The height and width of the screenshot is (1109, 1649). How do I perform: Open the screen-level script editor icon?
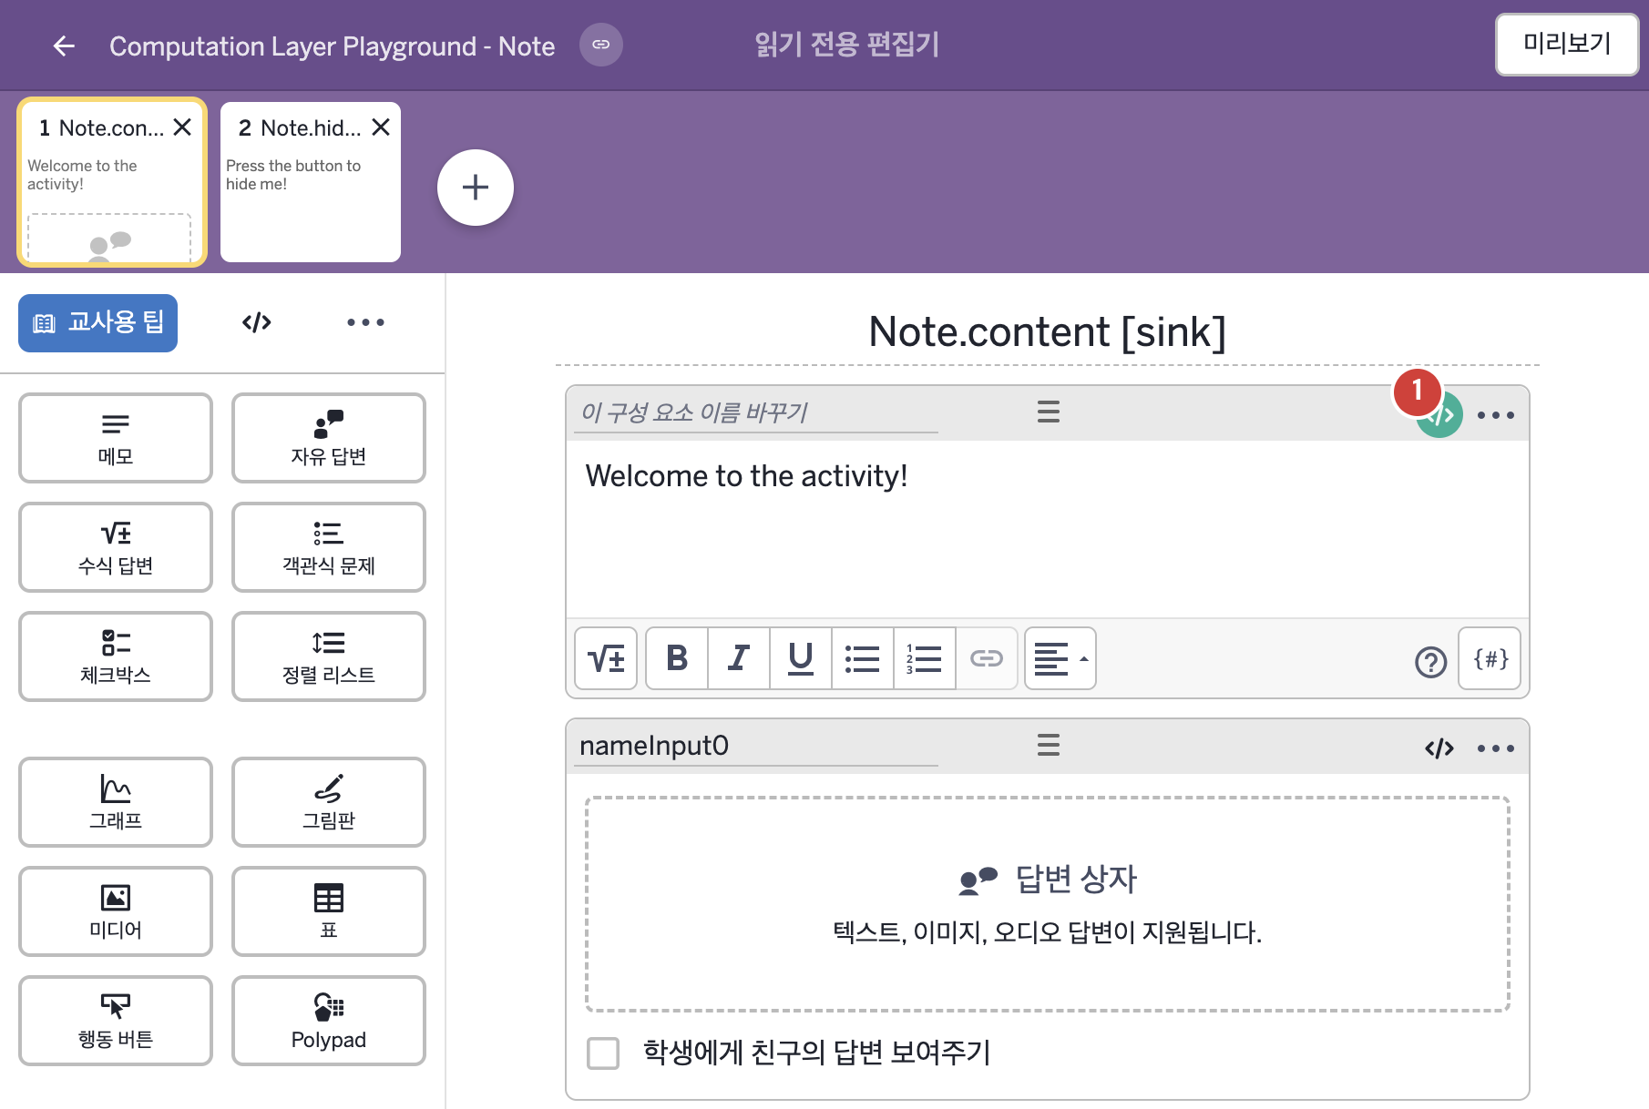257,322
